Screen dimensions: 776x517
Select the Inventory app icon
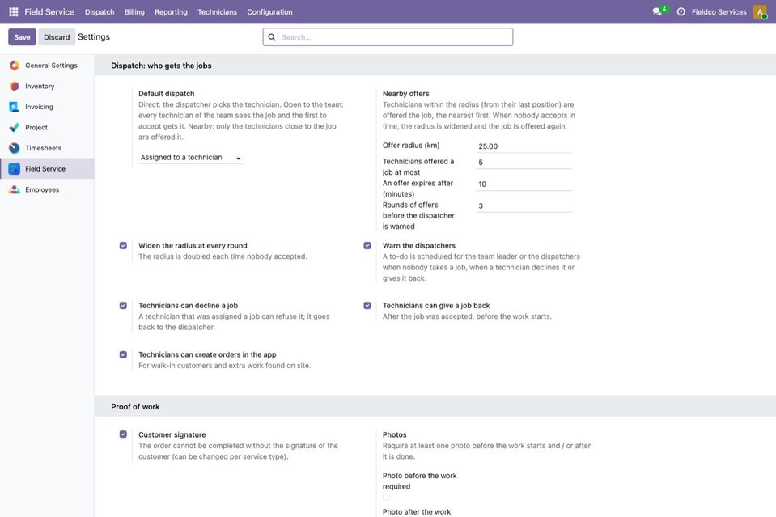[15, 86]
